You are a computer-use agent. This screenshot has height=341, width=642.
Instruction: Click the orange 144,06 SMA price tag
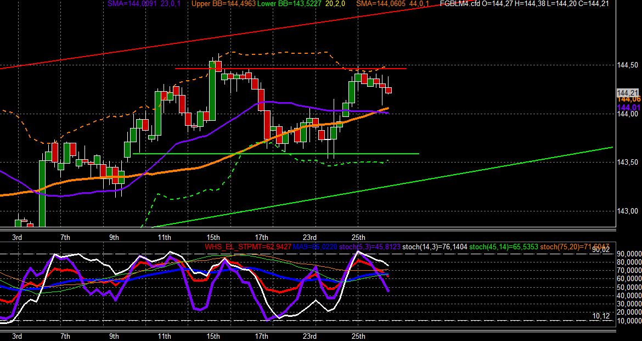pyautogui.click(x=629, y=99)
